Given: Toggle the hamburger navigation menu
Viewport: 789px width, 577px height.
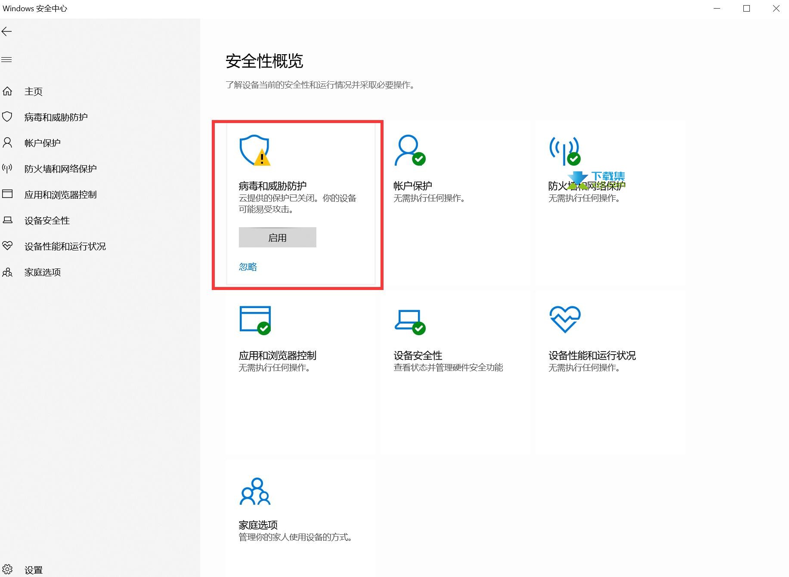Looking at the screenshot, I should [x=6, y=59].
